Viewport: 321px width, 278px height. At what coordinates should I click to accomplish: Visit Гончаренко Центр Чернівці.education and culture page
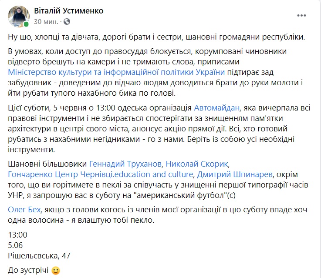coord(100,174)
